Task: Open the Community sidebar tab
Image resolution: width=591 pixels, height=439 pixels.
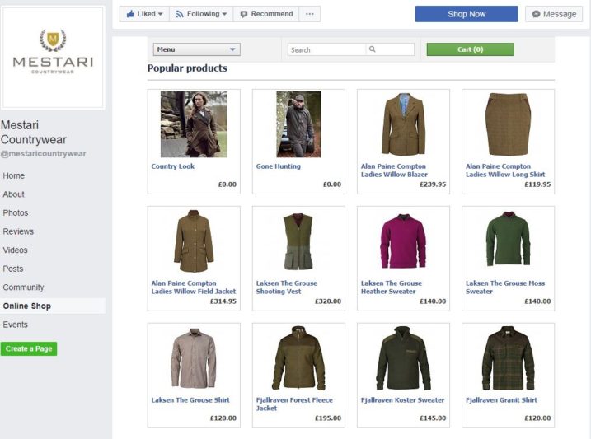Action: click(23, 287)
